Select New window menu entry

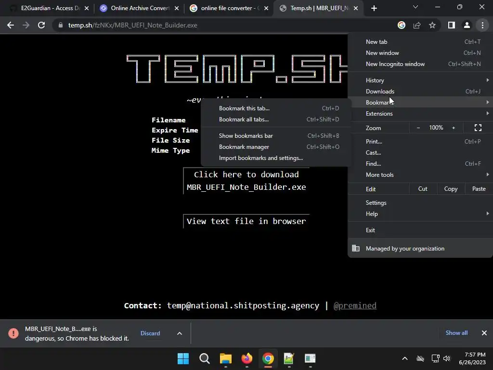point(420,53)
